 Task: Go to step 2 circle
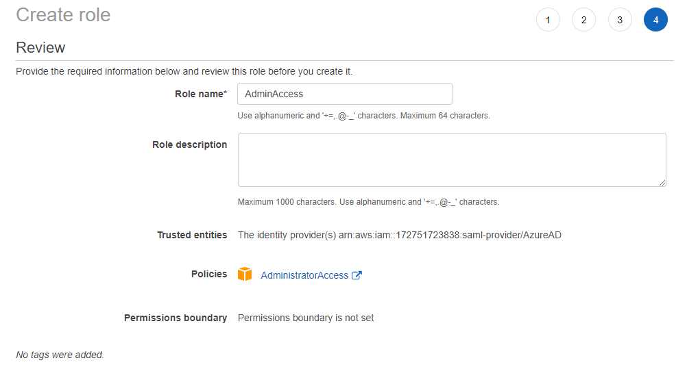pyautogui.click(x=583, y=20)
